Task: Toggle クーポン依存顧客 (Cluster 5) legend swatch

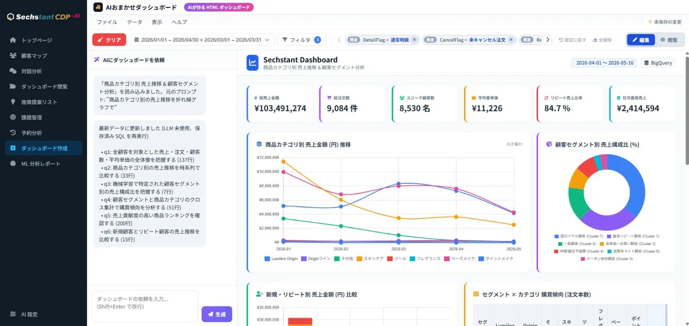Action: [x=583, y=258]
